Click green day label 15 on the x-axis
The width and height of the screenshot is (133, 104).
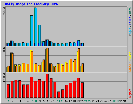62,101
